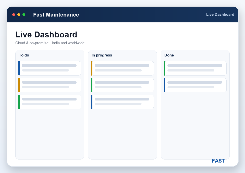Click the 'Done' column heading
245x173 pixels.
click(x=169, y=55)
